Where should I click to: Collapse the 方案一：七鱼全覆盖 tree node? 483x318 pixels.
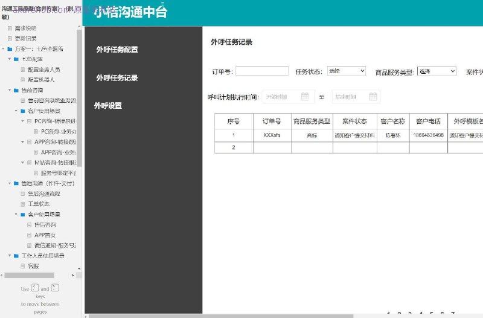3,49
